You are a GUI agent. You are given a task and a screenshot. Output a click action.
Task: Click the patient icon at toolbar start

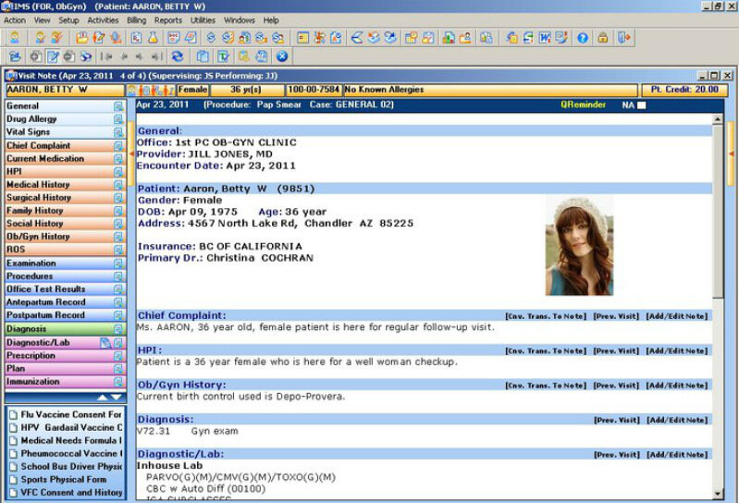click(14, 38)
